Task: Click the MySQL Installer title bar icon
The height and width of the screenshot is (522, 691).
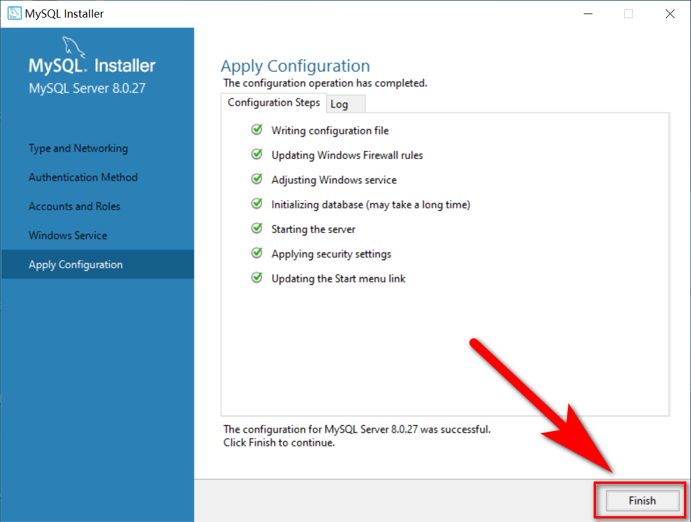Action: pos(14,14)
